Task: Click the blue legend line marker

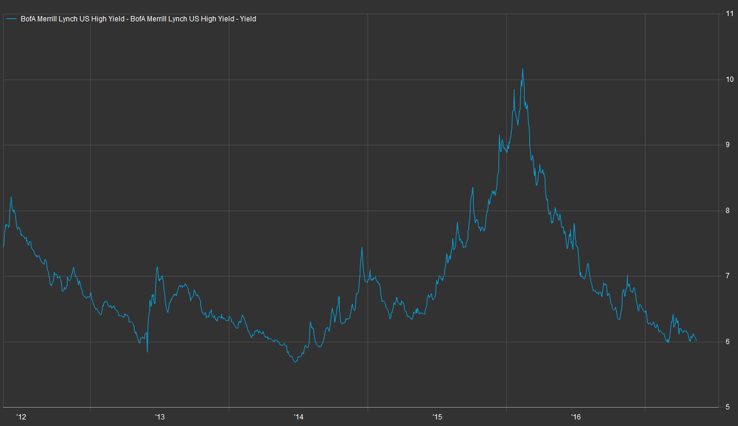Action: pos(11,19)
